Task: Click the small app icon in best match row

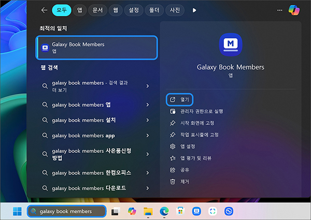Action: pyautogui.click(x=45, y=48)
